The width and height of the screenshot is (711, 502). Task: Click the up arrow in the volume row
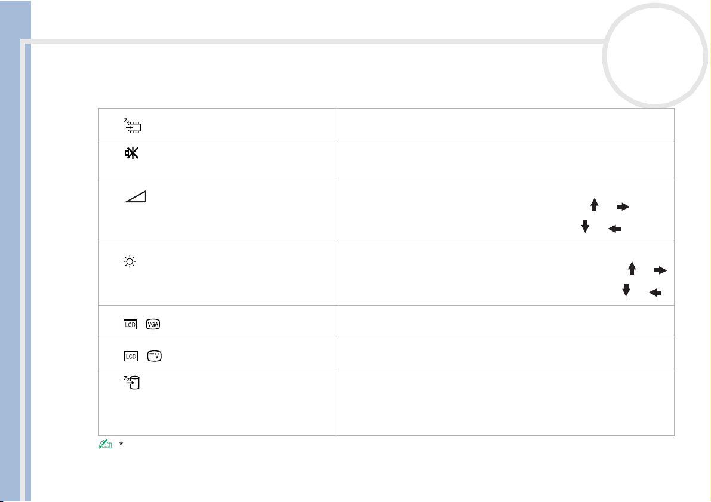click(x=595, y=205)
